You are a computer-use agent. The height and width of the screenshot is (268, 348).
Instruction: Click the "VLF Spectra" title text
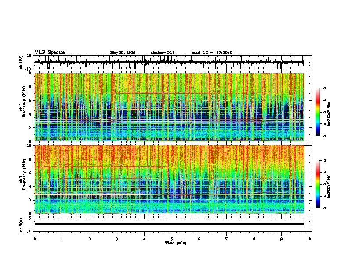pos(50,53)
